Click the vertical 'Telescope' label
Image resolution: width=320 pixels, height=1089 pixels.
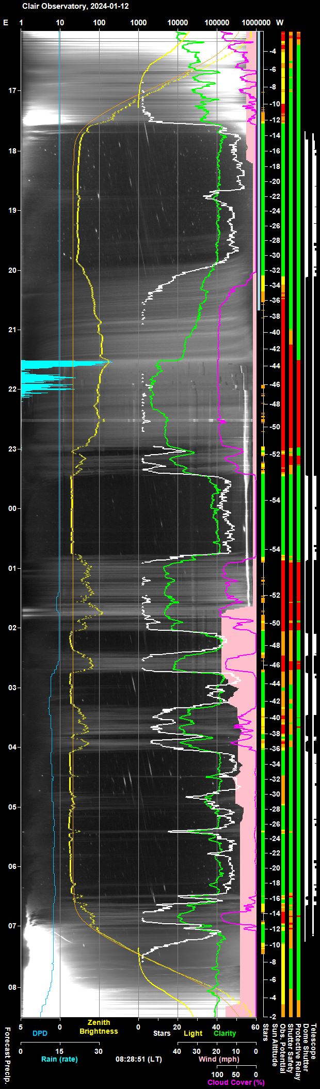pos(313,1040)
